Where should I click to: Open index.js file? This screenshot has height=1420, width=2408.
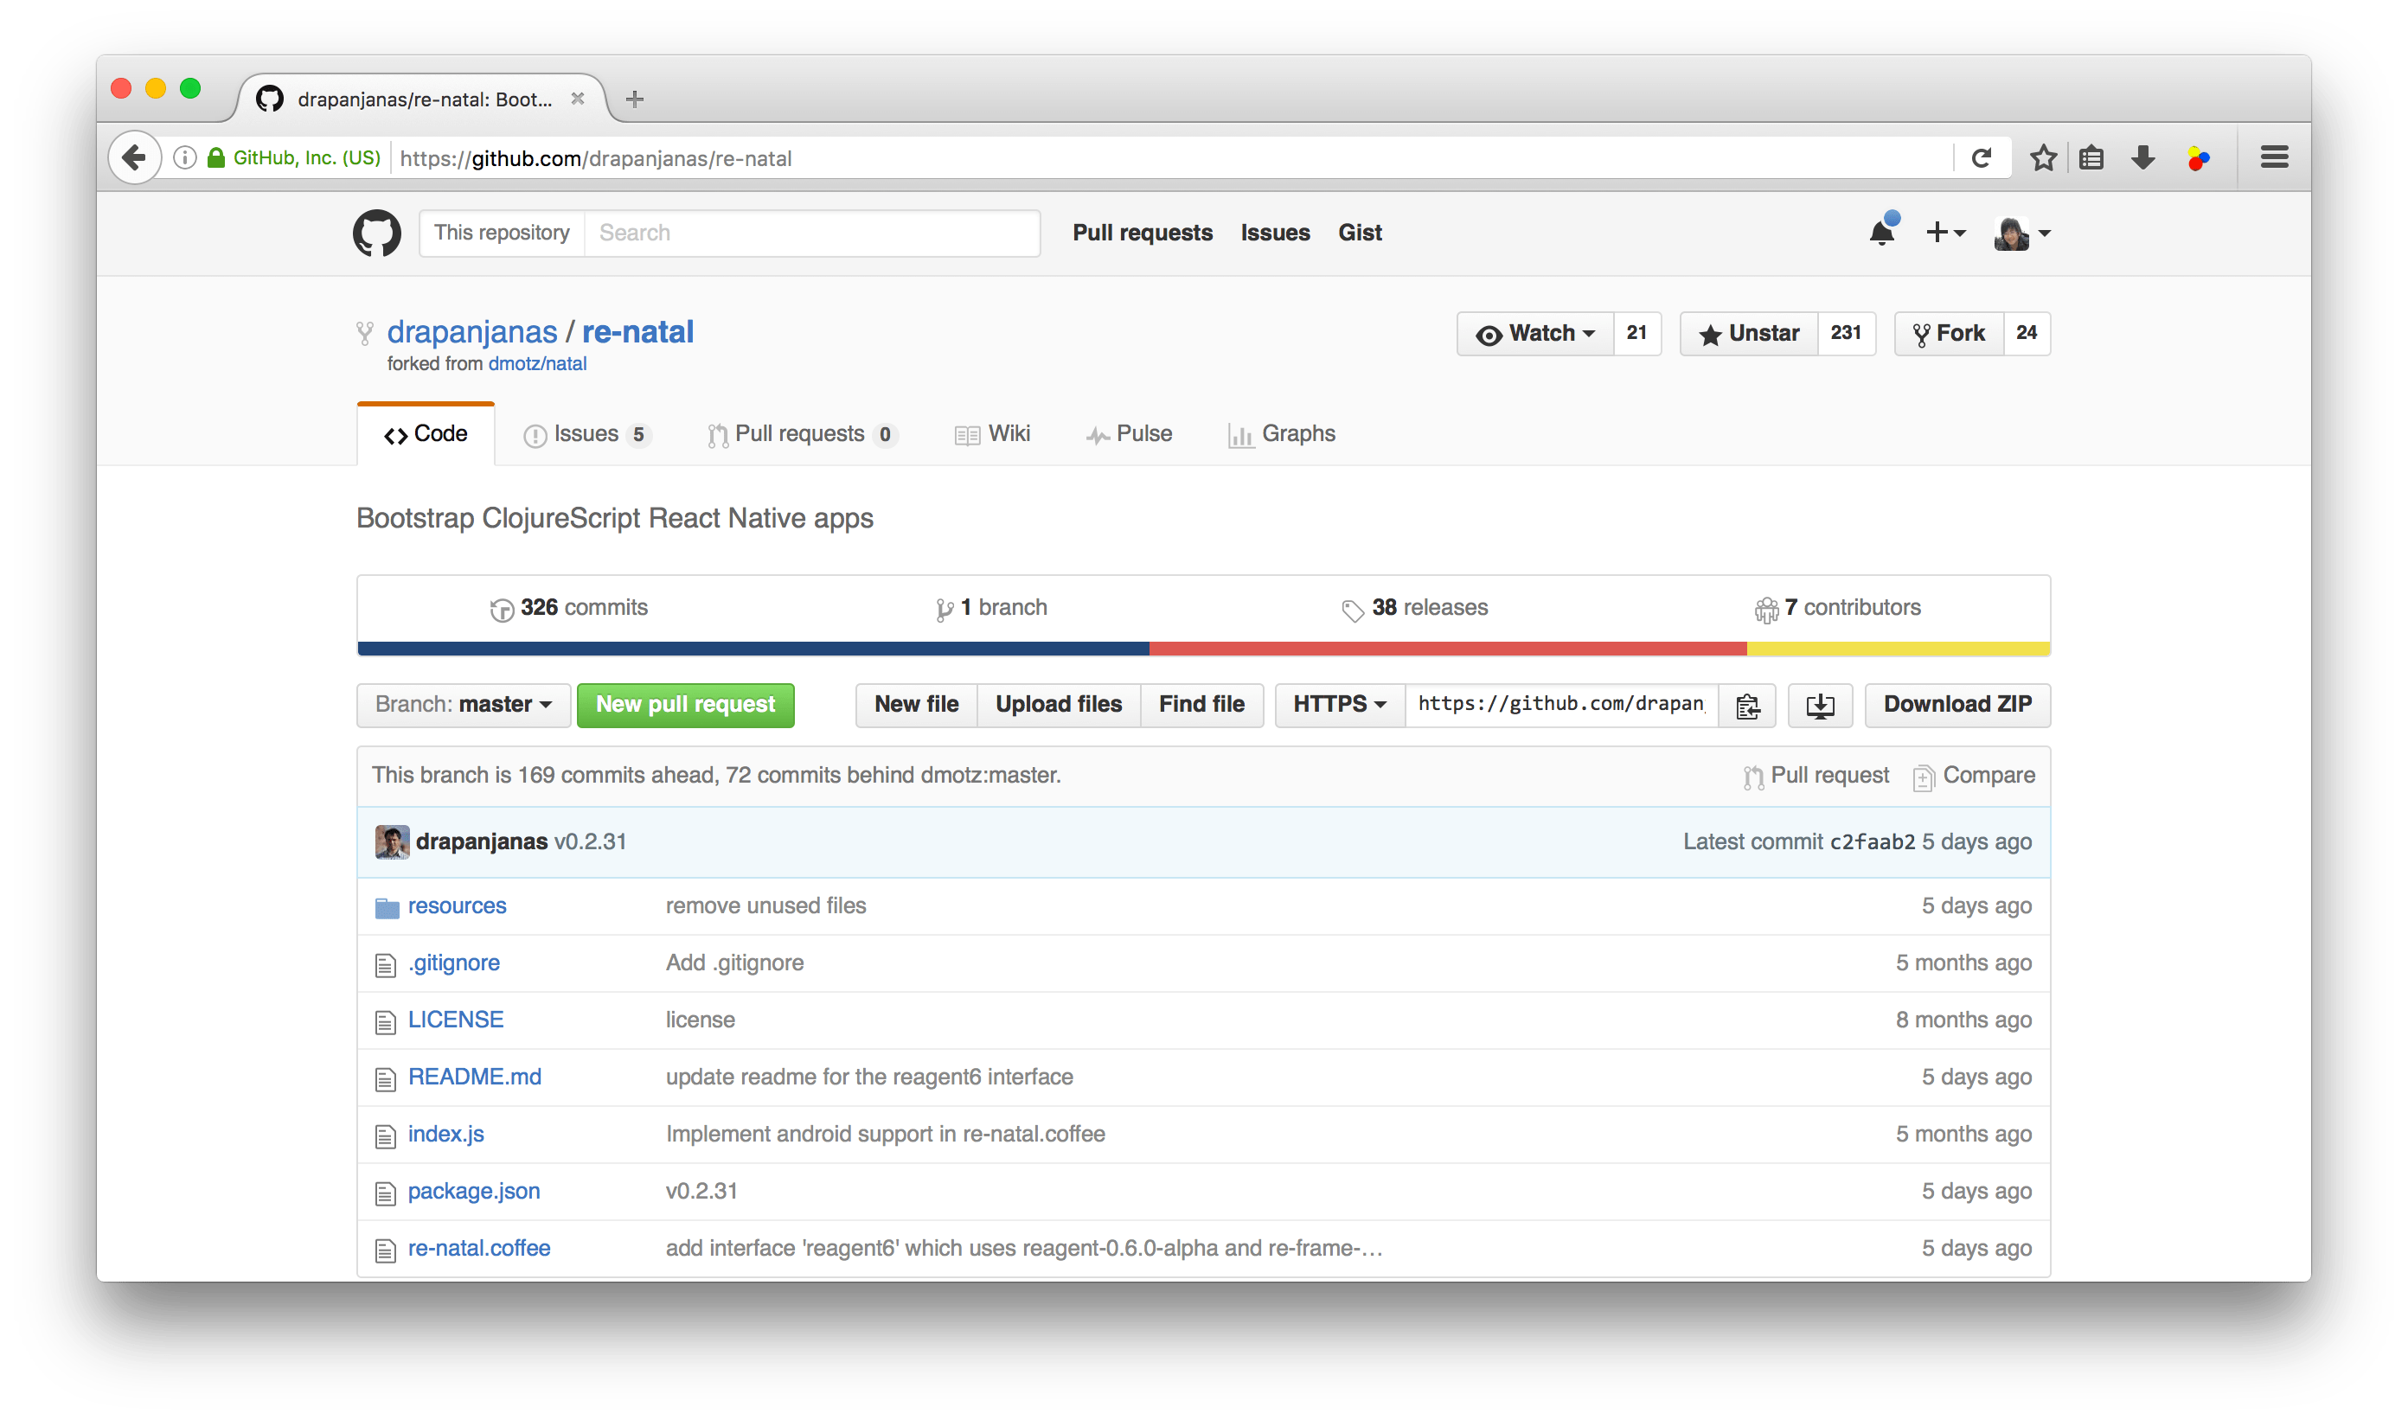(x=446, y=1135)
